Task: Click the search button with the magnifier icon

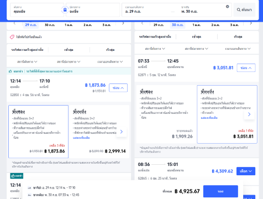Action: [244, 9]
